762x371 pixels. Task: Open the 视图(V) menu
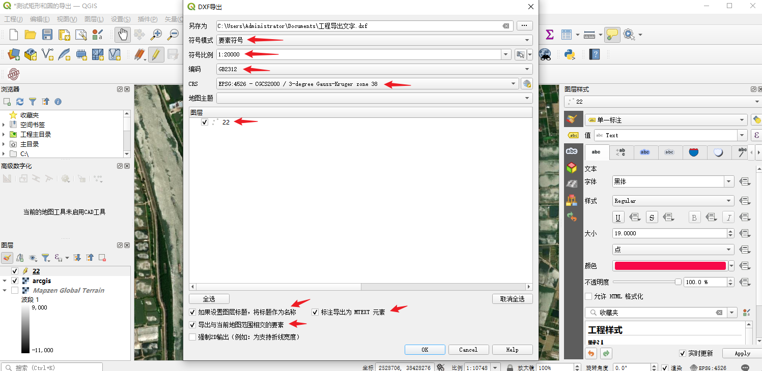click(x=67, y=19)
